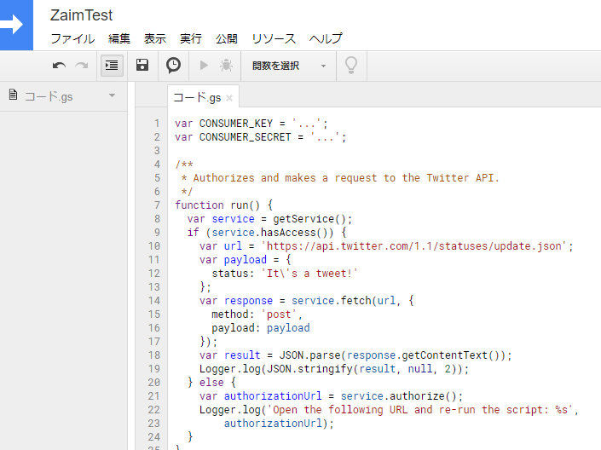Screen dimensions: 601x450
Task: Click on service.fetch(url, { call
Action: click(353, 301)
